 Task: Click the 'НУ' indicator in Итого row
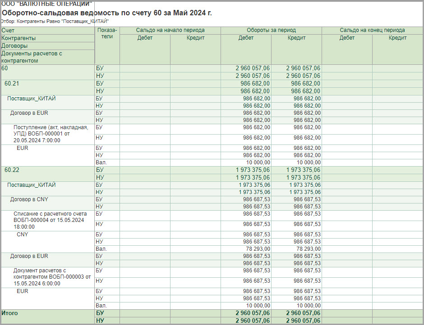coord(100,320)
